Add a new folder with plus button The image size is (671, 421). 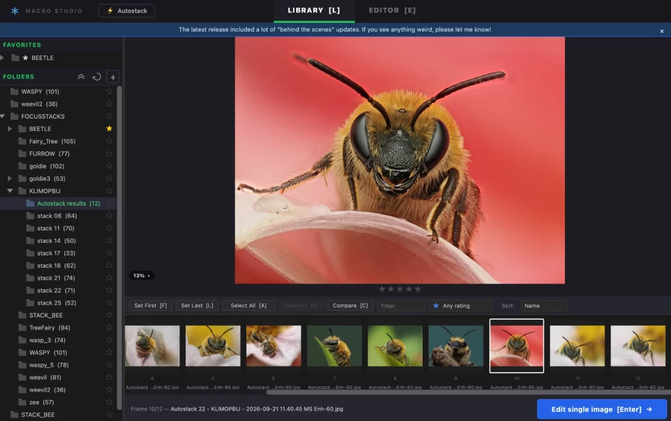coord(113,77)
